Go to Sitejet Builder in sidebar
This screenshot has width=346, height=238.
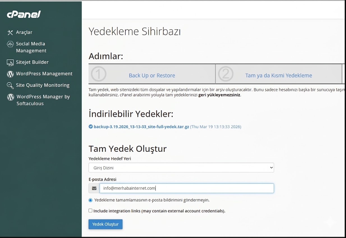click(x=32, y=62)
